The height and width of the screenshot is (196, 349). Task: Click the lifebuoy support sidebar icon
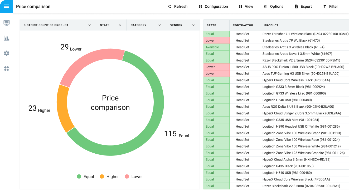6,69
